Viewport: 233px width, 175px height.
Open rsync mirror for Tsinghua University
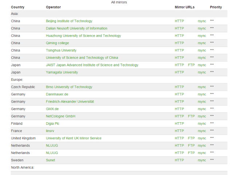pos(202,50)
